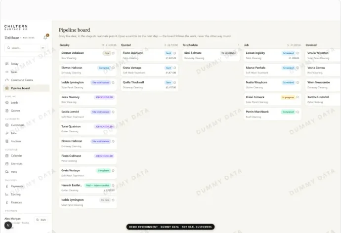Click the Job column header
Screen dimensions: 341x233
pos(247,45)
